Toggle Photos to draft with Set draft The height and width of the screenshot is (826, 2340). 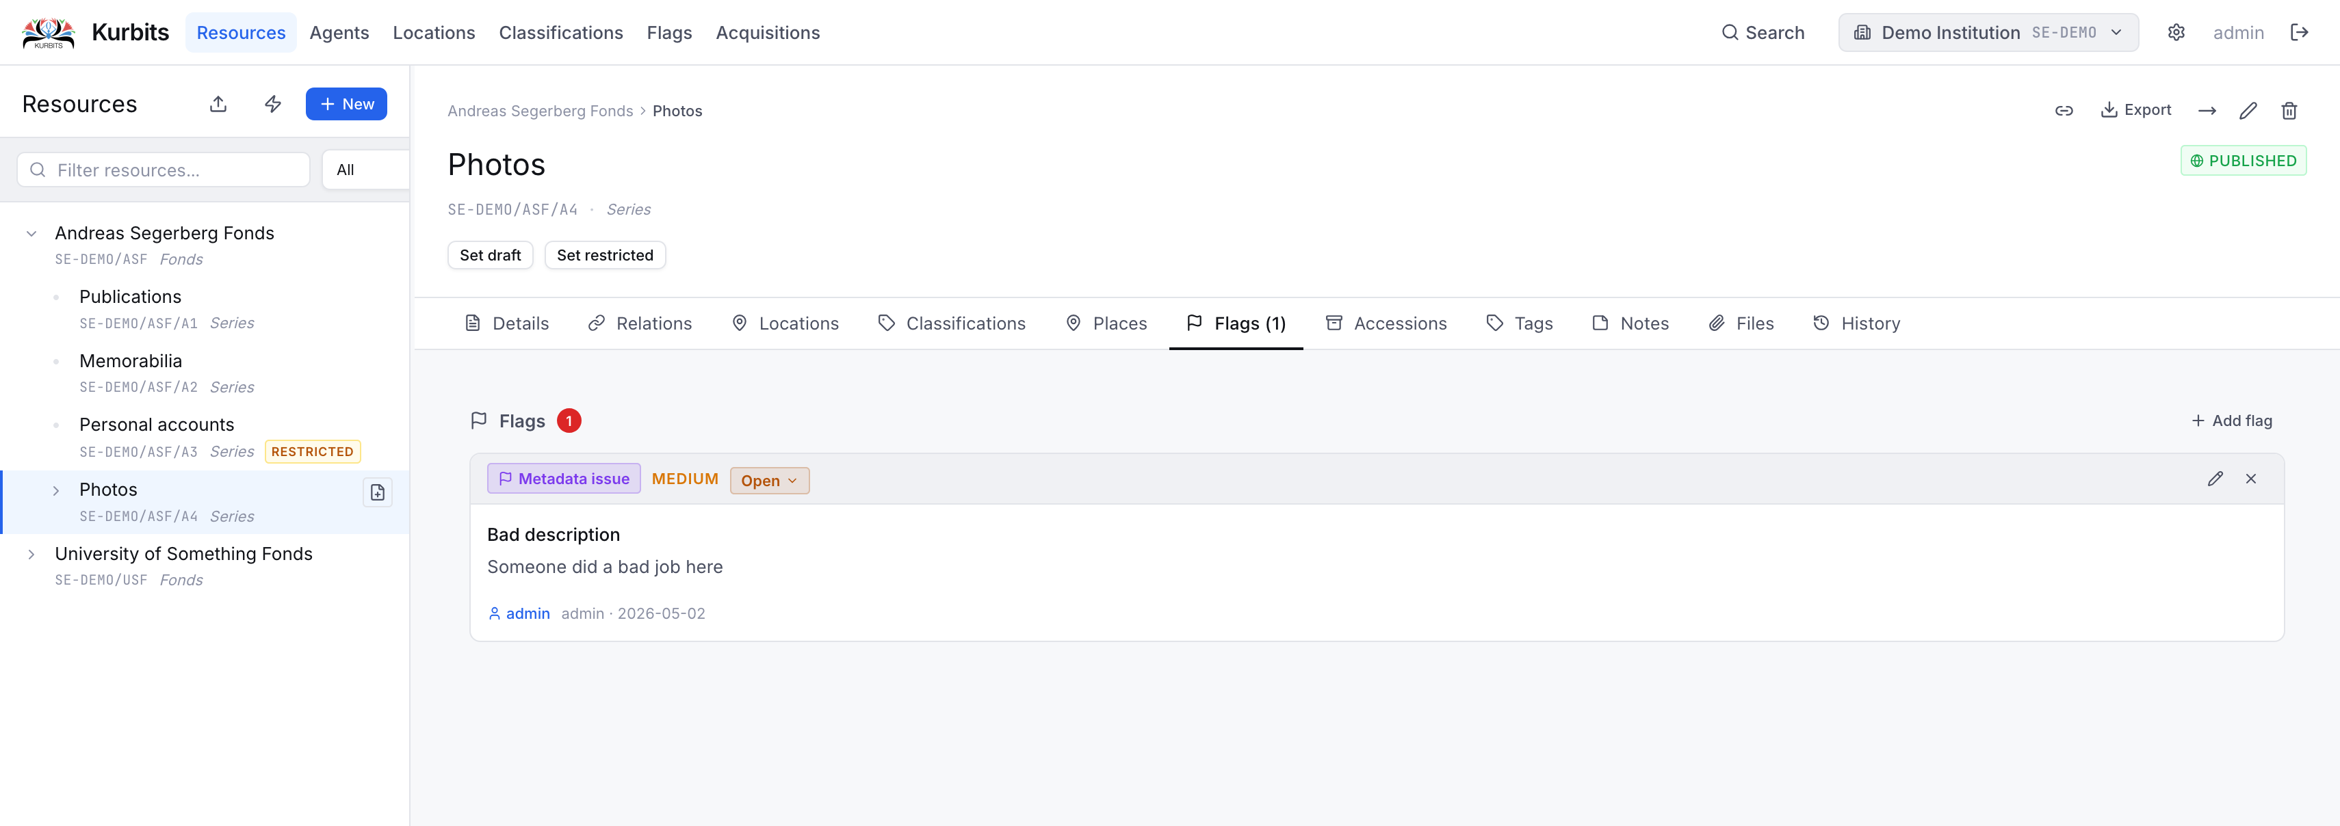pos(491,255)
